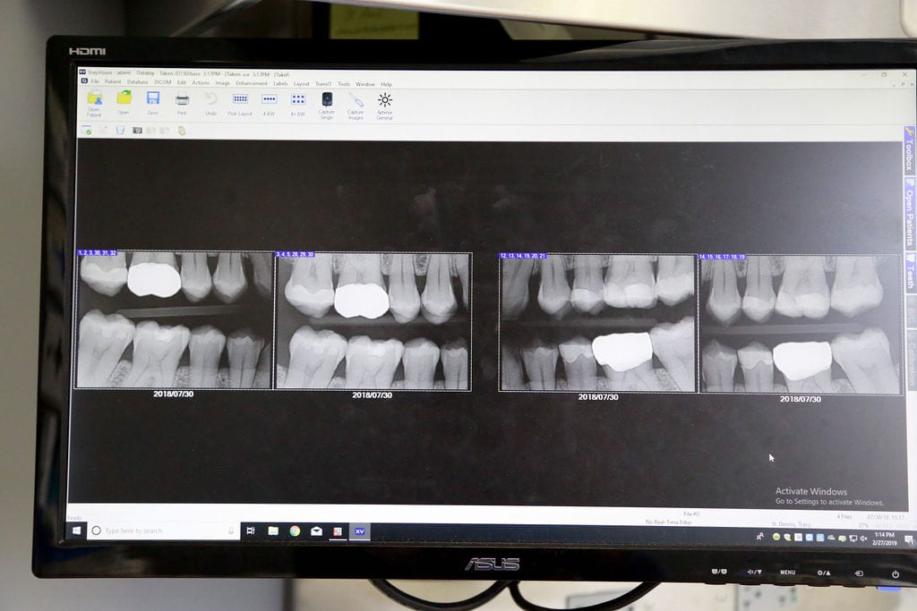
Task: Click the Type here to search box
Action: coord(164,530)
